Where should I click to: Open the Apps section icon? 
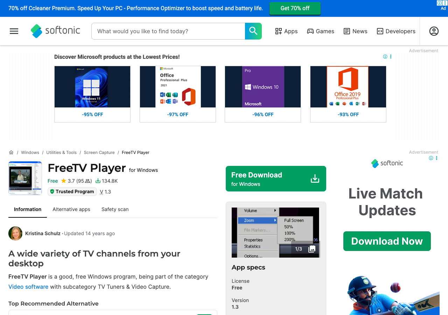[x=279, y=31]
